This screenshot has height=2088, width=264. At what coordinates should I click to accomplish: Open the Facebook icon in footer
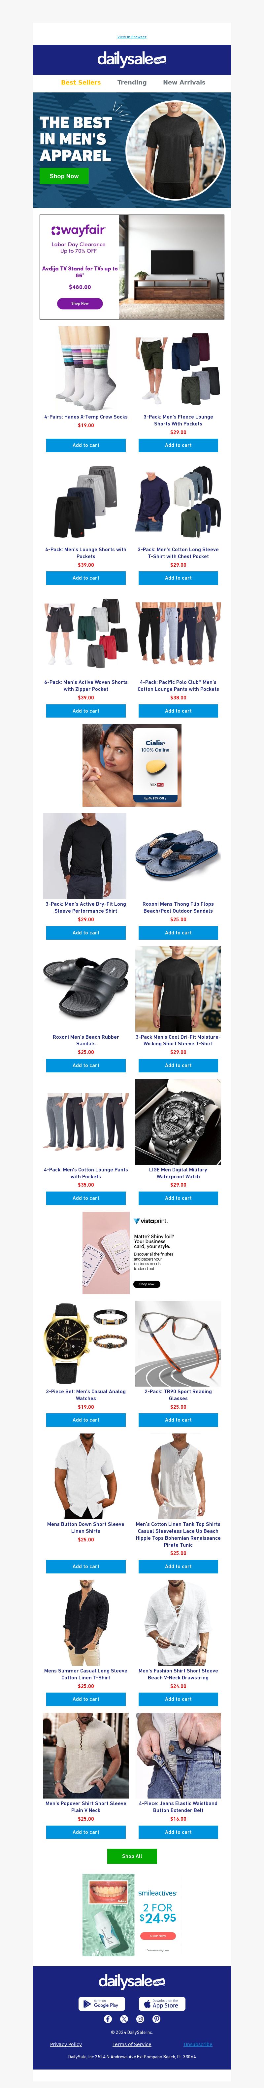click(108, 2019)
